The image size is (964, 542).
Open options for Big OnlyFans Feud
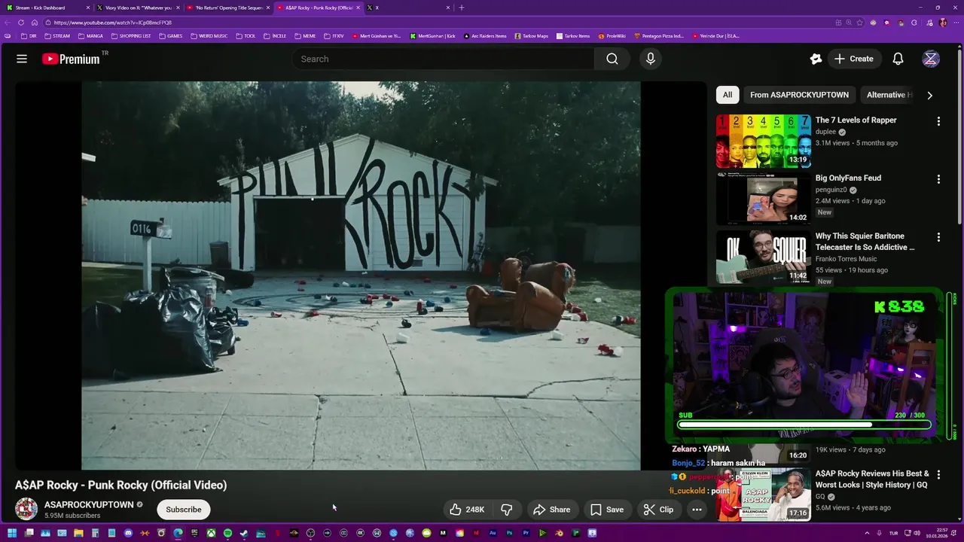point(938,179)
